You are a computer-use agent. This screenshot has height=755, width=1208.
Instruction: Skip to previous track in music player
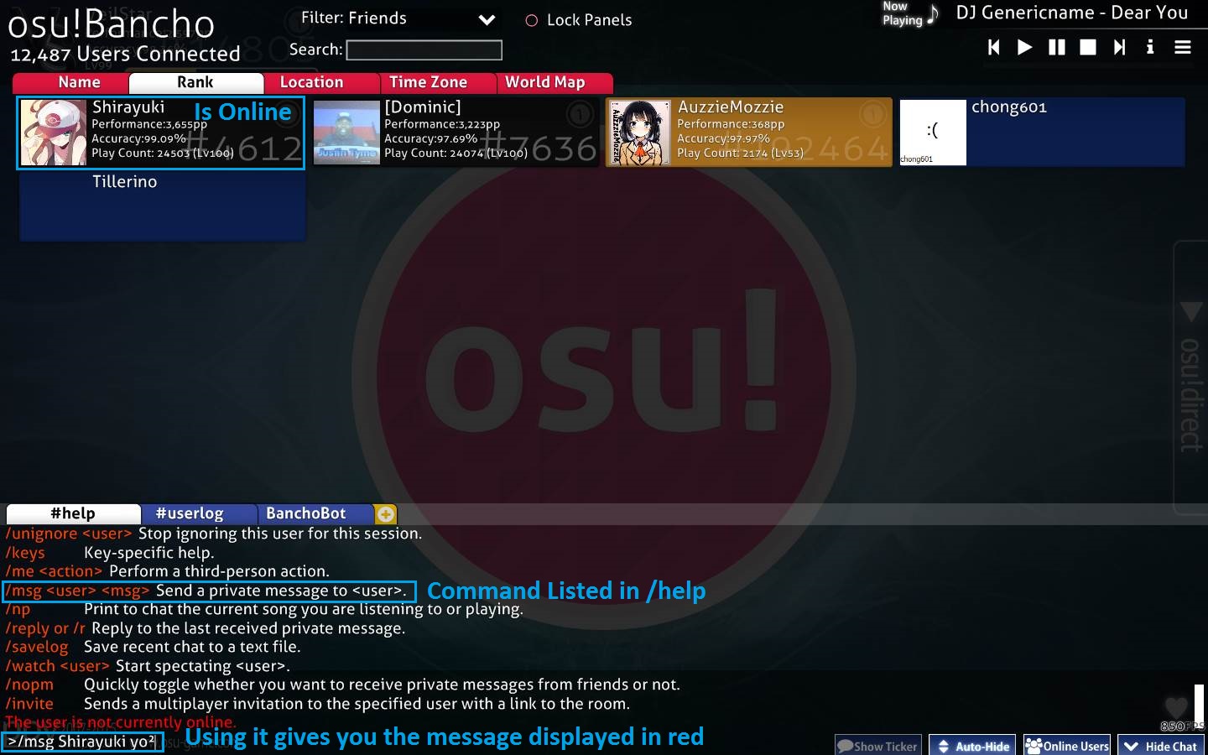(x=994, y=47)
